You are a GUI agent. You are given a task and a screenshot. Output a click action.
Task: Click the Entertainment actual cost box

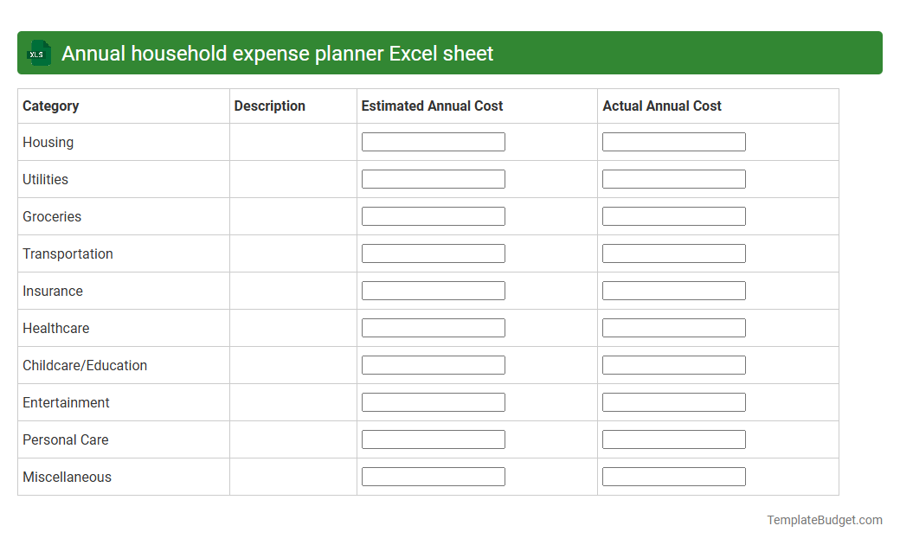click(673, 401)
